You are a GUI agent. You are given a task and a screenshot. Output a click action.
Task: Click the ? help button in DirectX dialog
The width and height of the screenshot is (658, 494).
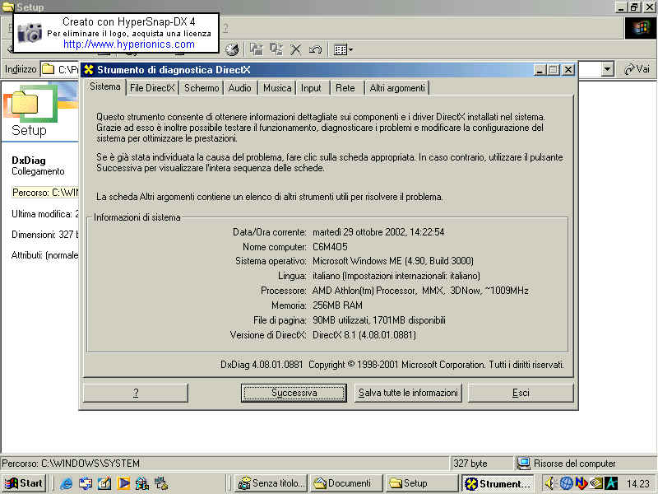(x=136, y=393)
